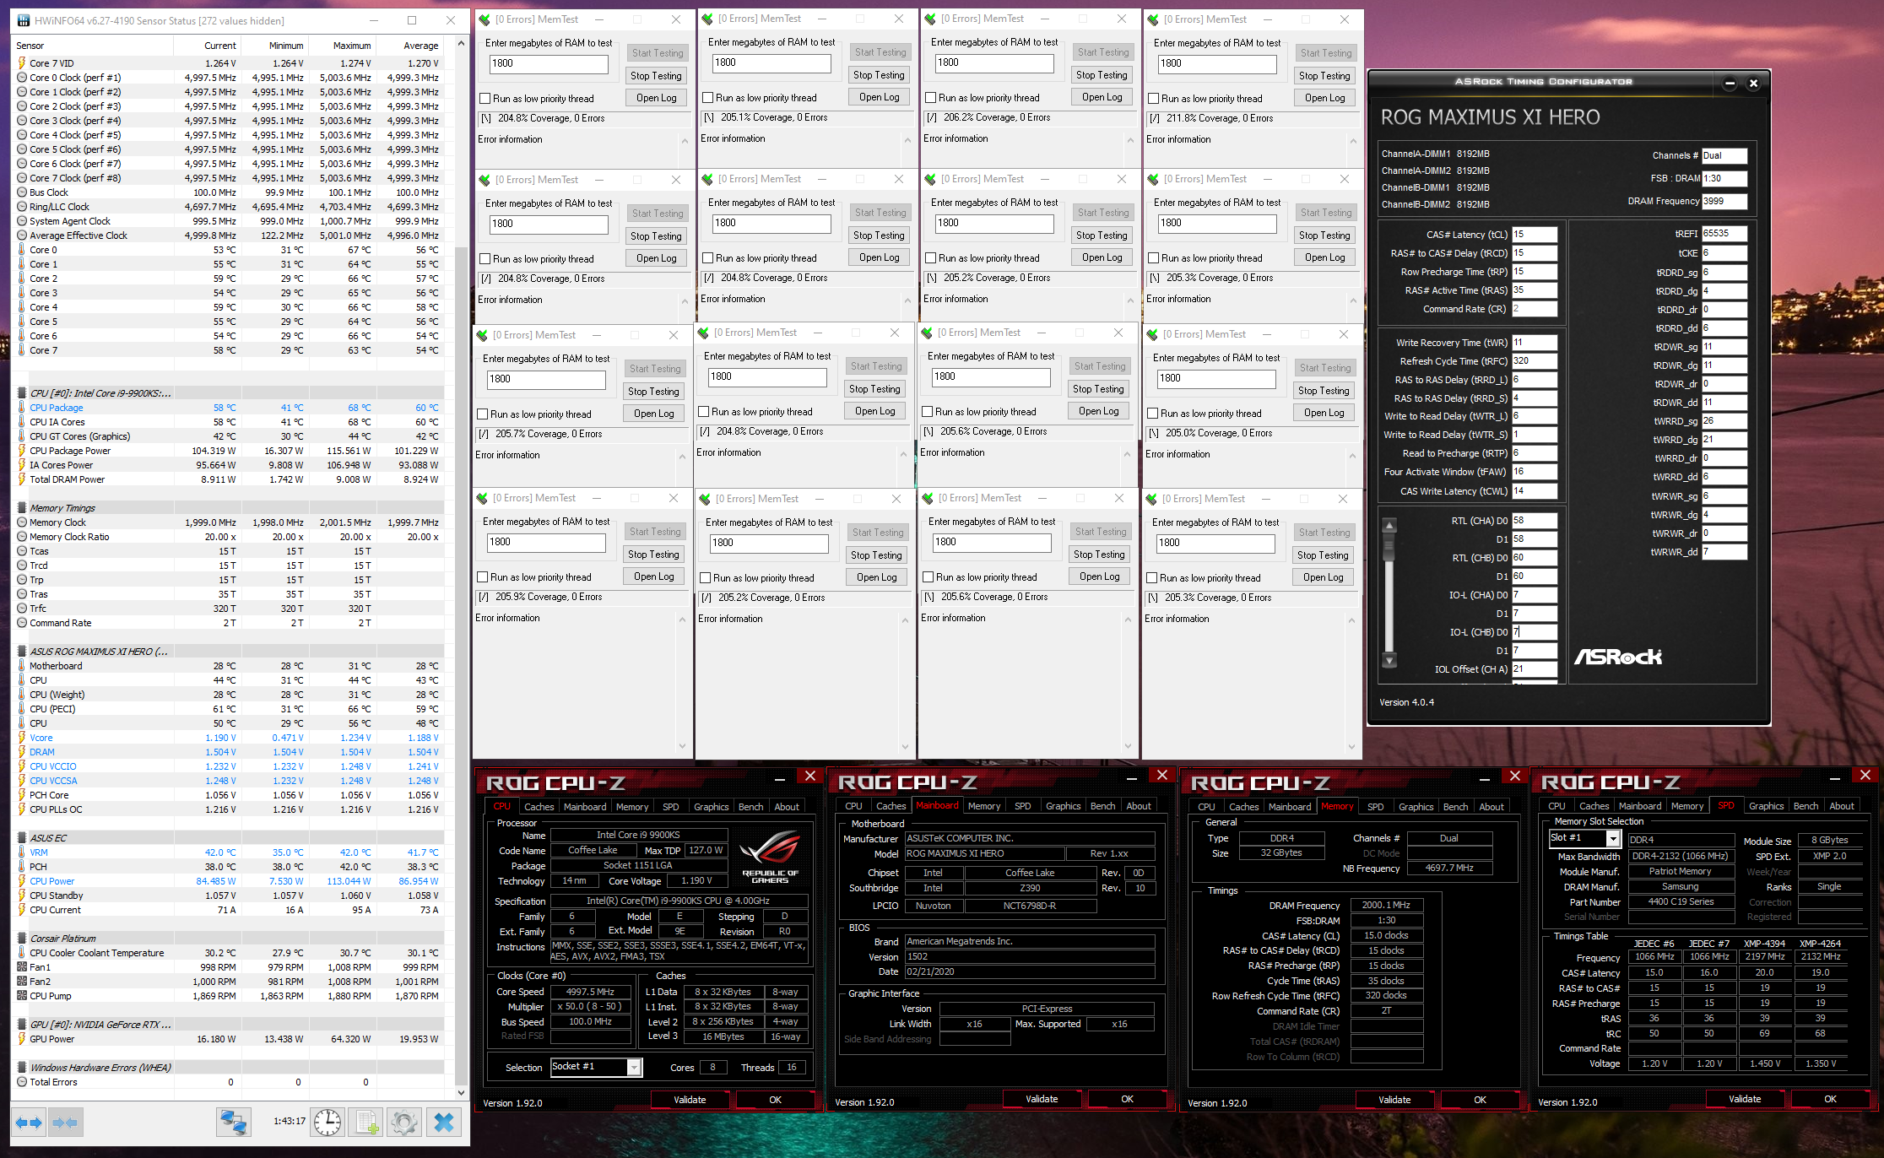Click CAS# Latency (tCL) field in ASRock
Viewport: 1884px width, 1158px height.
pyautogui.click(x=1535, y=235)
